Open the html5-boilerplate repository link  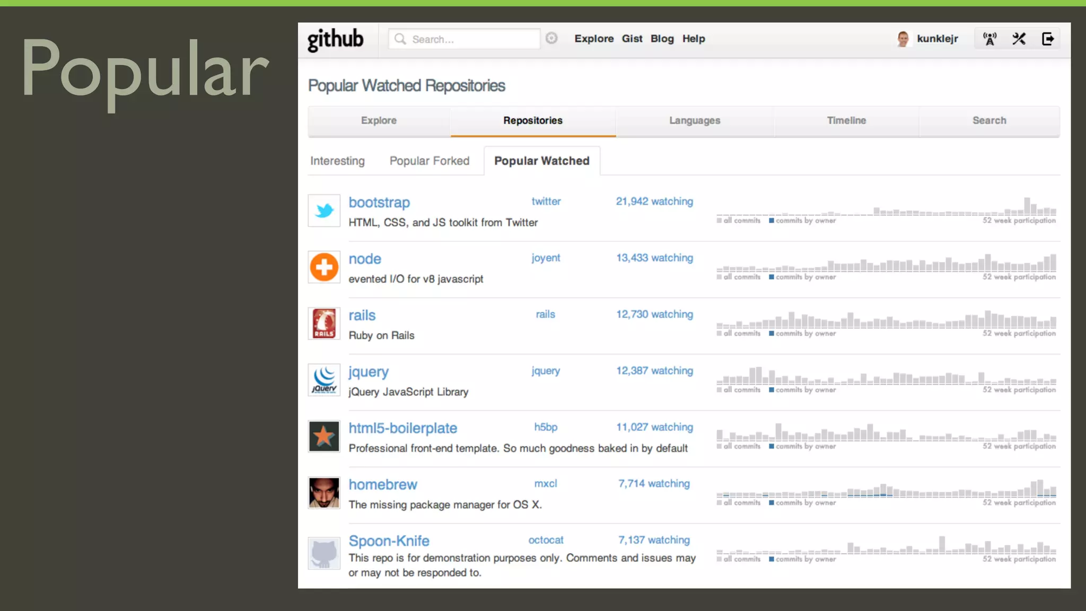point(402,428)
